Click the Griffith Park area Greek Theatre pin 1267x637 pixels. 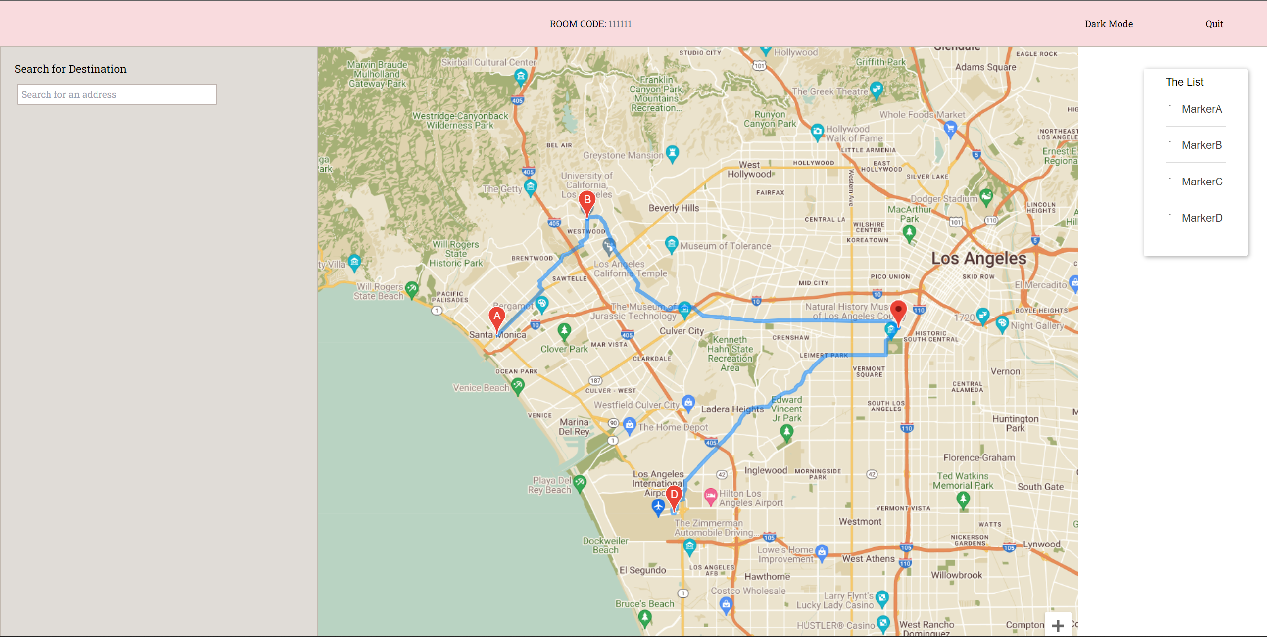click(x=876, y=90)
